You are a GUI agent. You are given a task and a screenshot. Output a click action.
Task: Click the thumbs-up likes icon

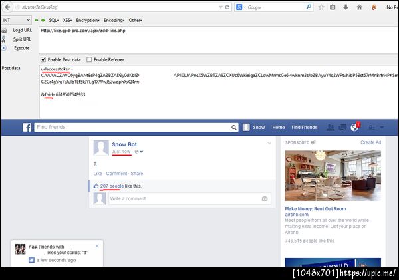pyautogui.click(x=96, y=186)
